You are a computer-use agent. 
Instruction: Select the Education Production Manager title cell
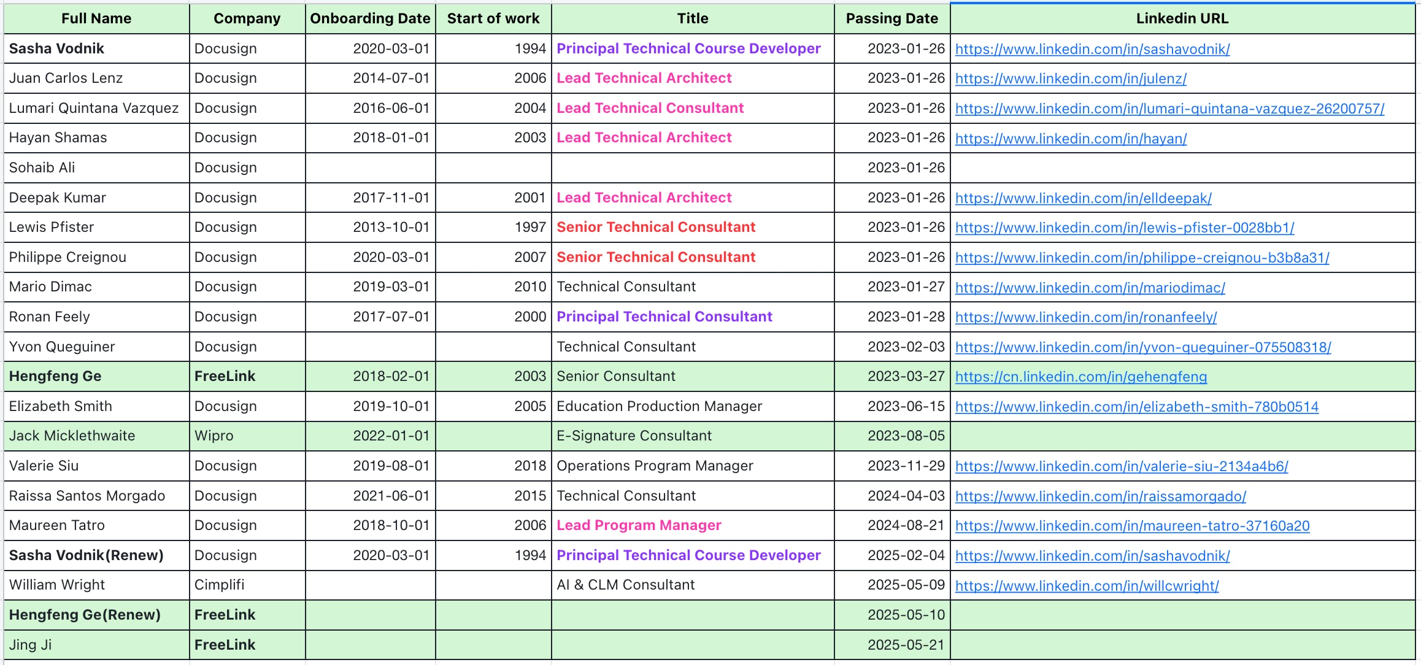693,406
